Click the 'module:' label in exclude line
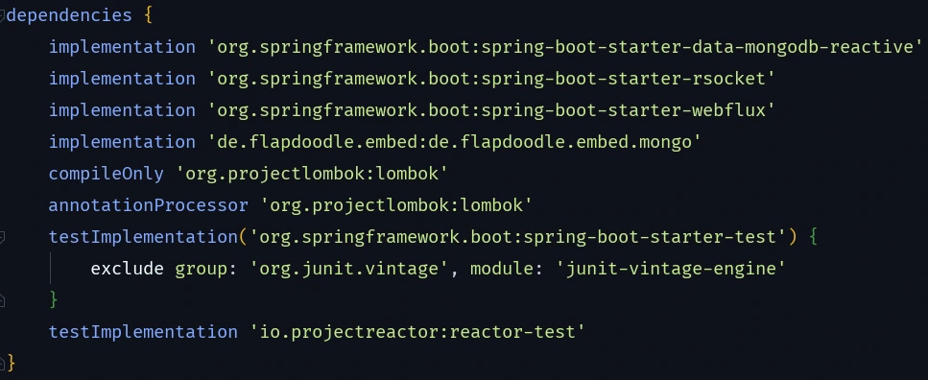 click(508, 269)
